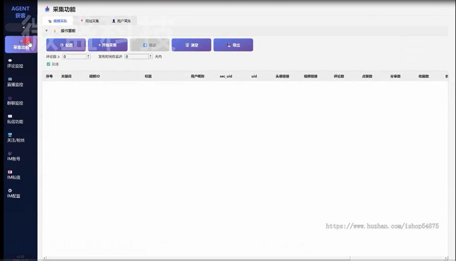Click the 视频链接 column header
This screenshot has width=456, height=261.
(310, 76)
